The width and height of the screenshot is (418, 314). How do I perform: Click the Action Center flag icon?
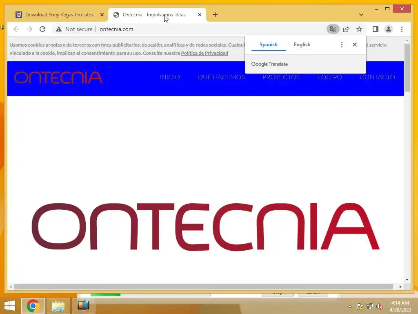(x=360, y=306)
